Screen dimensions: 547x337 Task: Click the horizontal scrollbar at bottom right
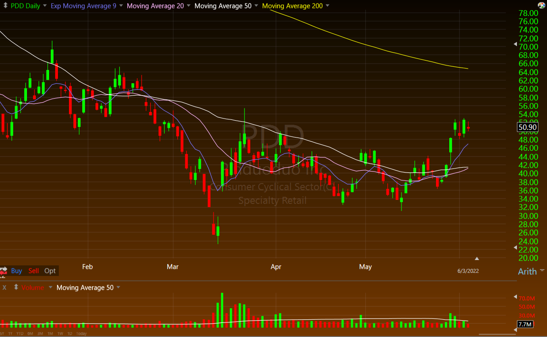coord(497,334)
